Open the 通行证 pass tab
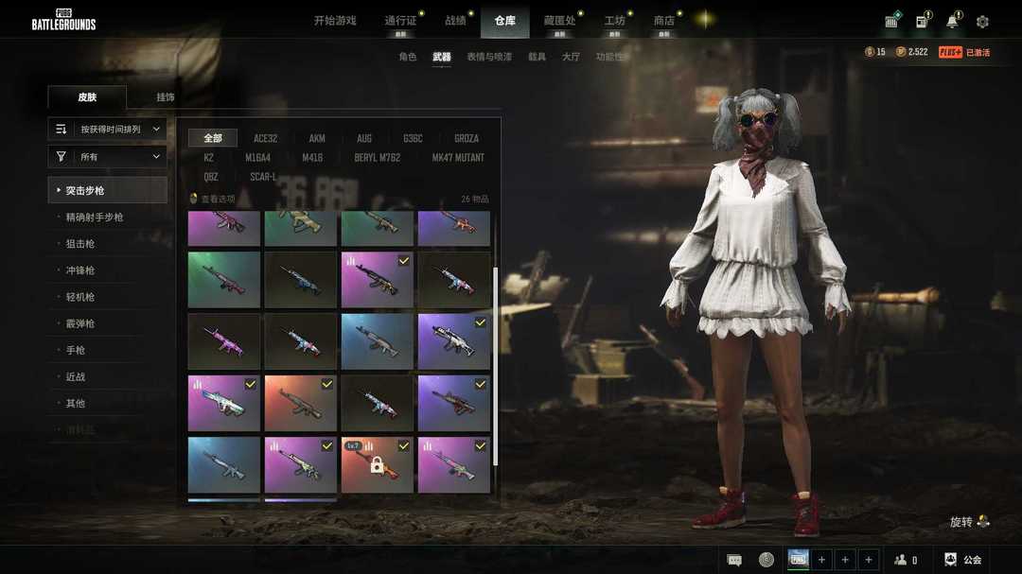Image resolution: width=1022 pixels, height=574 pixels. coord(400,20)
